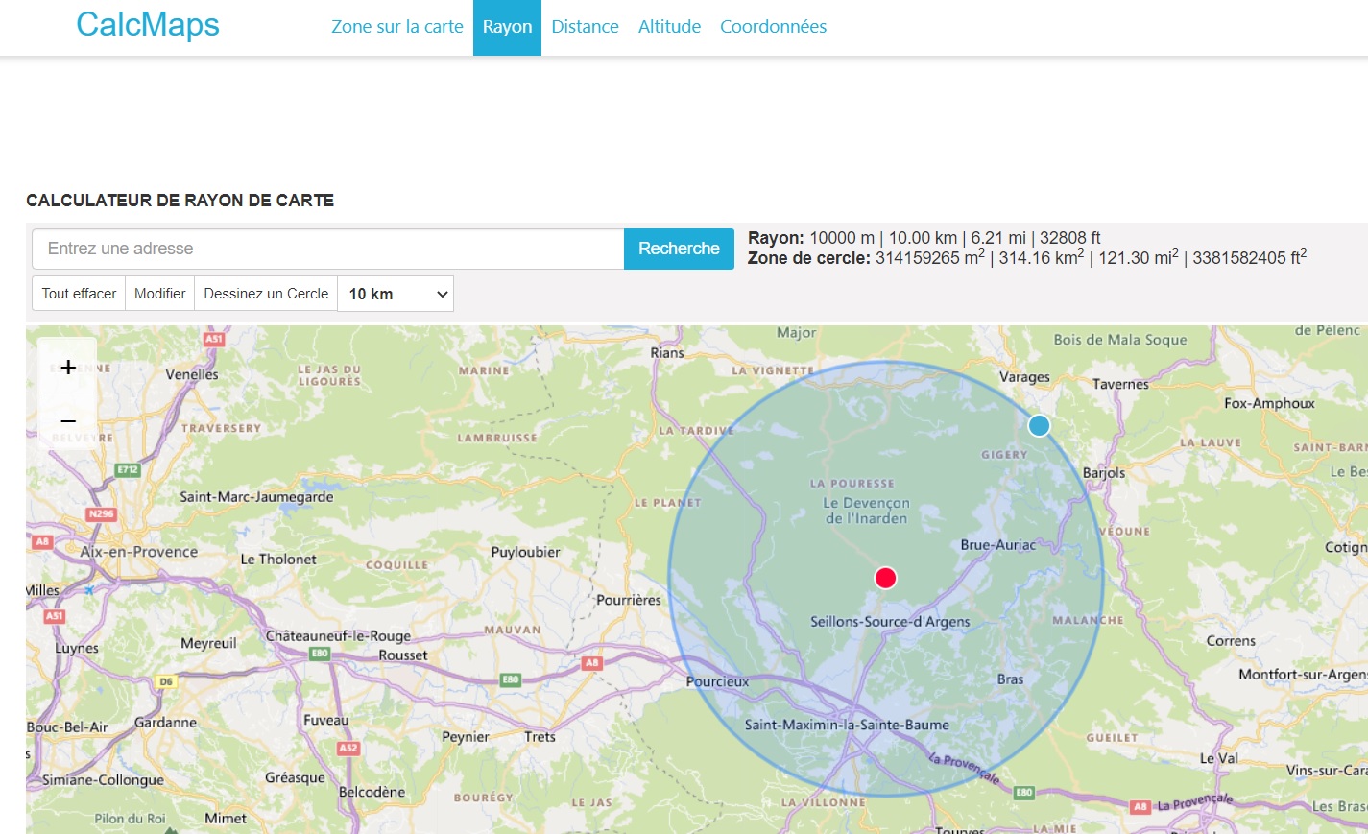Activate Dessinez un Cercle tool
Screen dimensions: 1368x834
[266, 294]
